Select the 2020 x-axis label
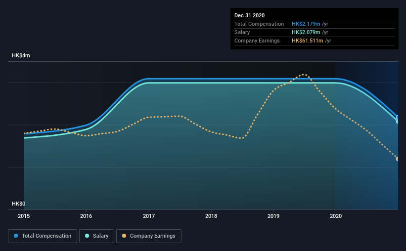 coord(336,216)
